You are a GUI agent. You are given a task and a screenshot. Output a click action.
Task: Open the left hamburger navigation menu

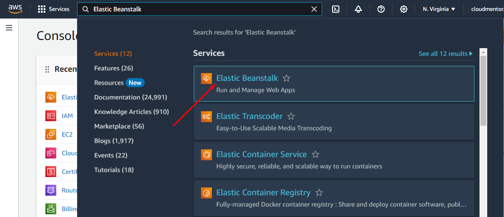9,28
